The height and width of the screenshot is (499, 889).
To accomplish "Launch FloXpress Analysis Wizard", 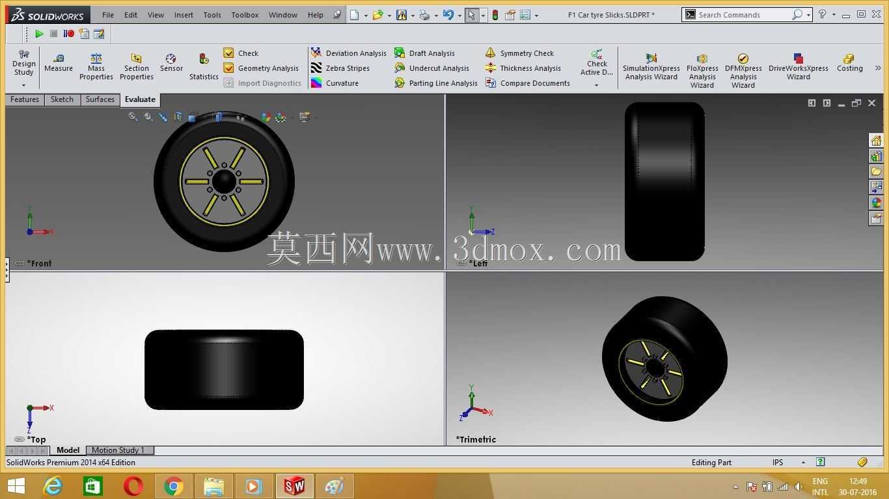I will [702, 71].
